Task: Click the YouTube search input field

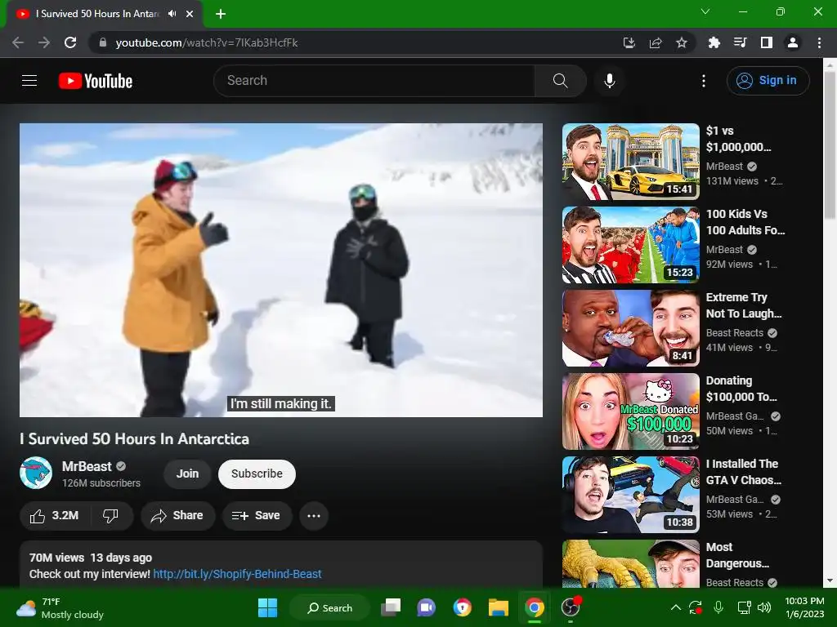Action: (374, 81)
